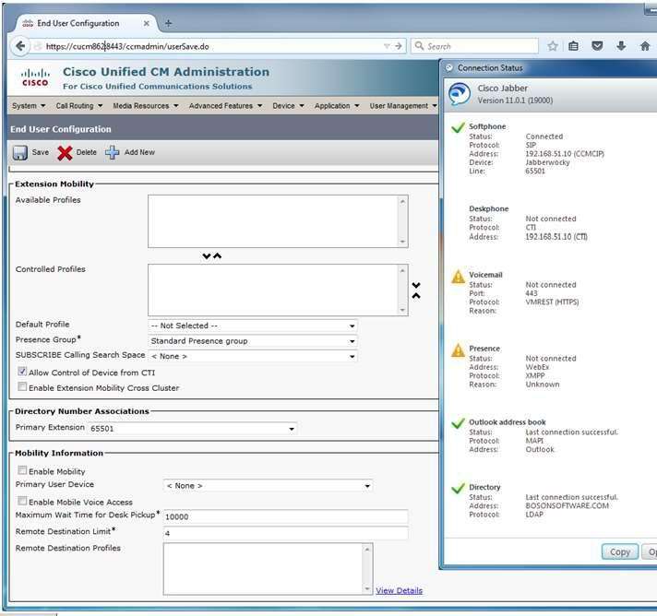The height and width of the screenshot is (616, 657).
Task: Click the URL address field
Action: point(214,46)
